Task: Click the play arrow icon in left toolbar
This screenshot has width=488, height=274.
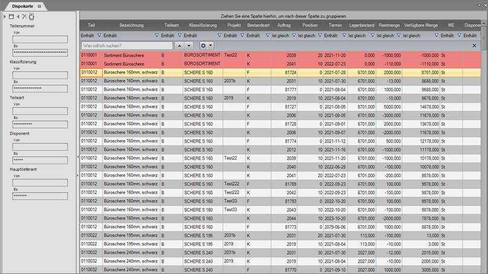Action: [5, 16]
